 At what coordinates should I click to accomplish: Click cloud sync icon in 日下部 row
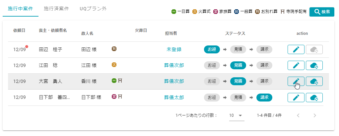point(314,97)
